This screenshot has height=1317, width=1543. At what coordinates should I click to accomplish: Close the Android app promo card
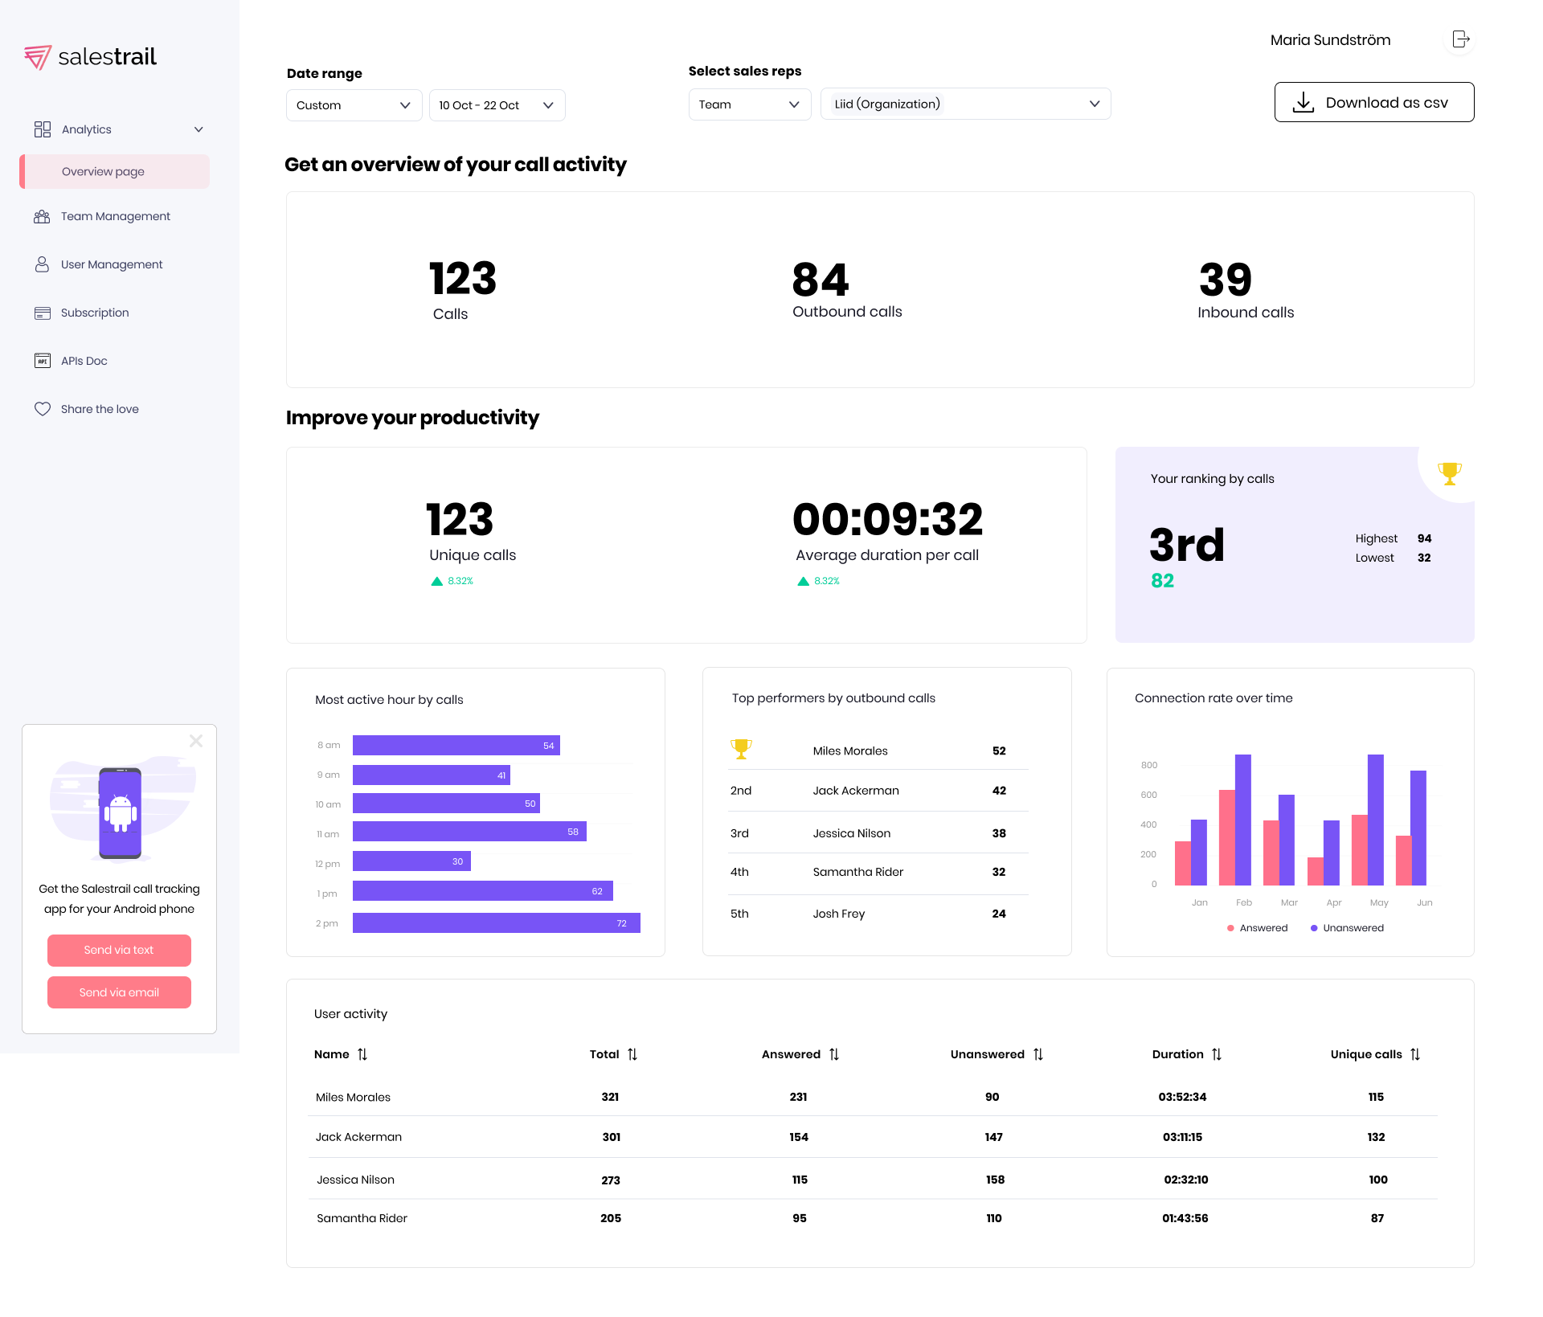[196, 741]
